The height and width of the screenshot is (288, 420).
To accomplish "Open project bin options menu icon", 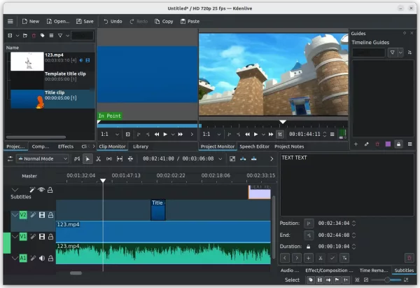I will [51, 36].
